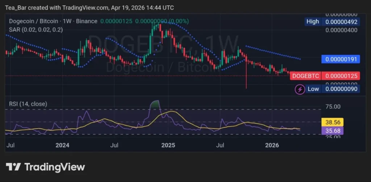Click the 0.00000492 high price value
Image resolution: width=371 pixels, height=182 pixels.
(341, 22)
